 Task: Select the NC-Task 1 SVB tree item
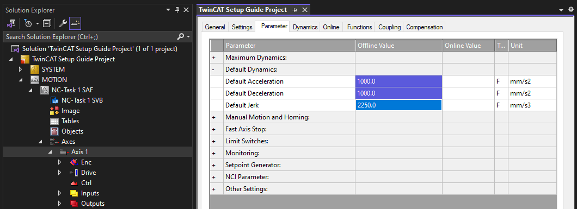pyautogui.click(x=82, y=100)
